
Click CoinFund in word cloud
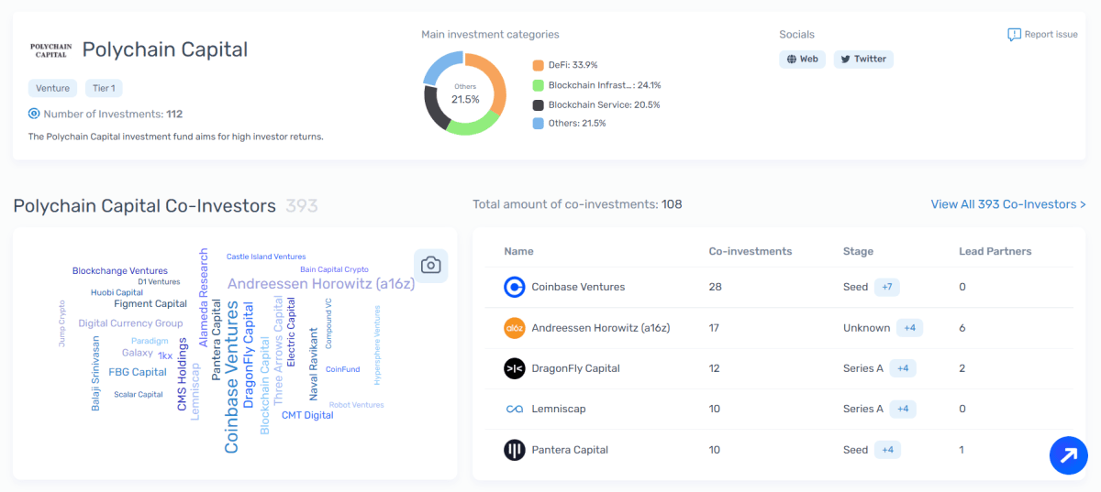342,369
